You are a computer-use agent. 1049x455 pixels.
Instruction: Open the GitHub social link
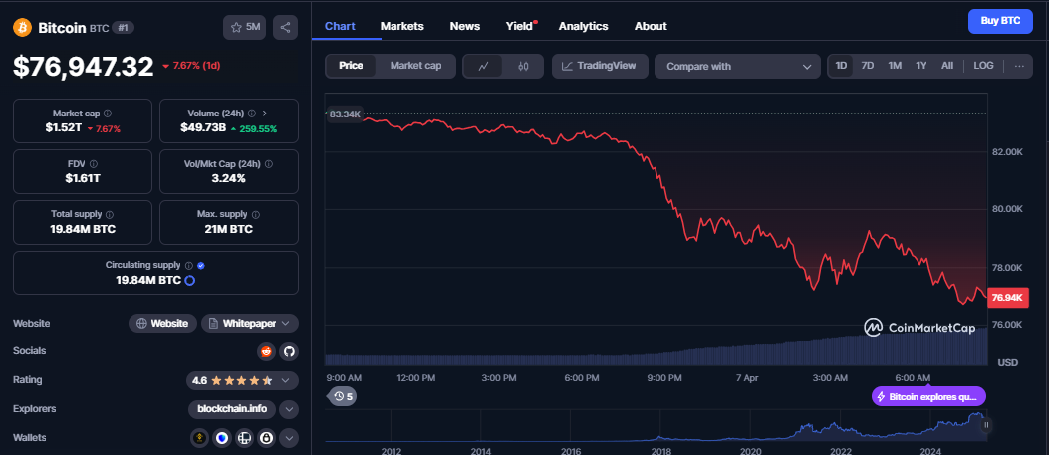288,351
